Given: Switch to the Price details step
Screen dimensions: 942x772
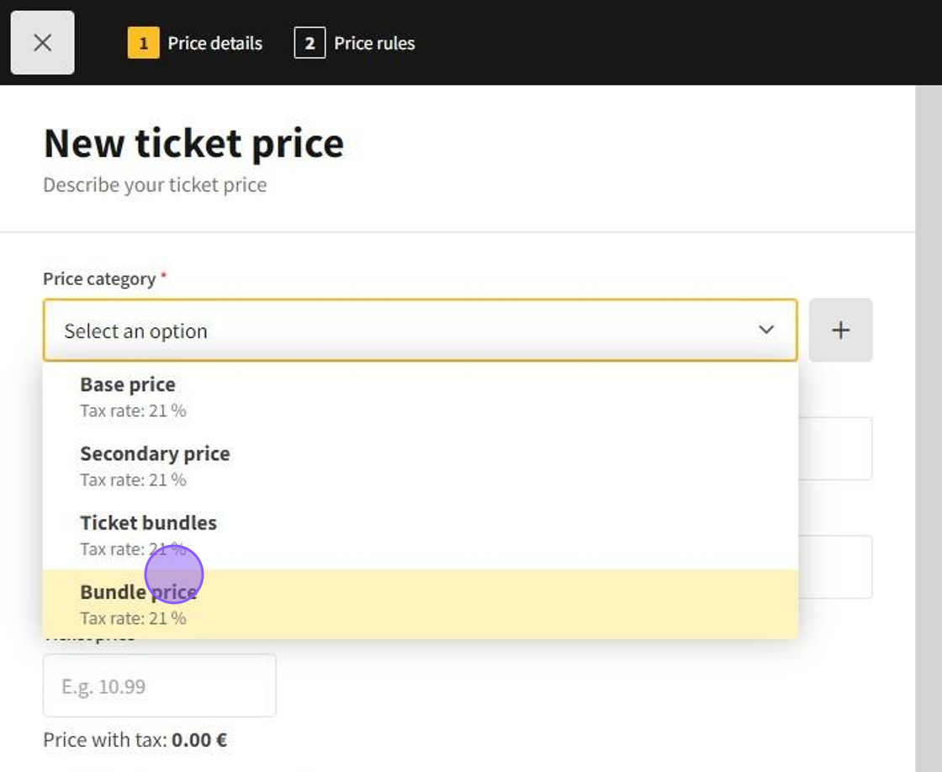Looking at the screenshot, I should 214,43.
